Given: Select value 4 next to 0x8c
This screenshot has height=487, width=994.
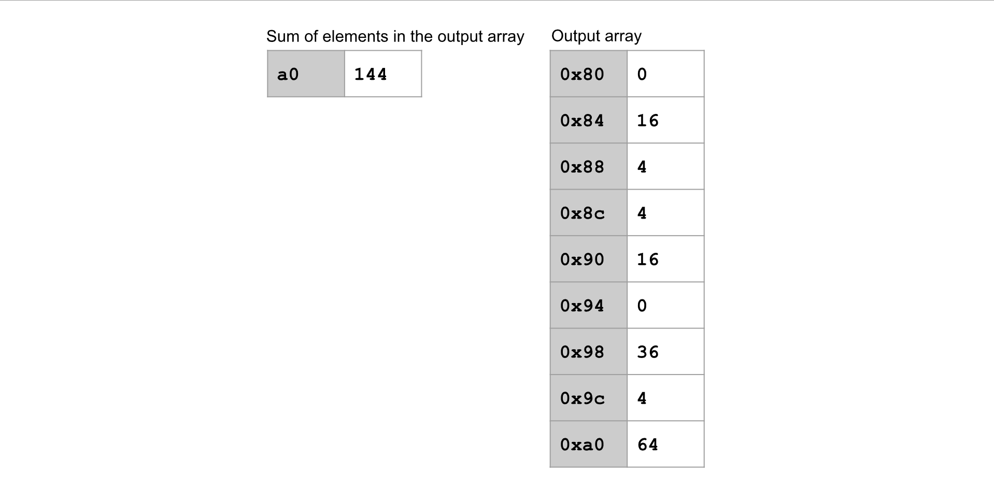Looking at the screenshot, I should pyautogui.click(x=665, y=212).
